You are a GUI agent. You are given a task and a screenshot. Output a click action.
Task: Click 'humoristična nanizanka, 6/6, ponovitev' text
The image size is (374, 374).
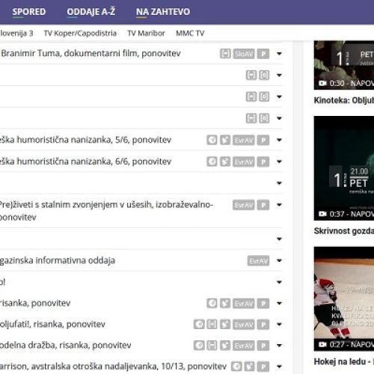pyautogui.click(x=94, y=162)
